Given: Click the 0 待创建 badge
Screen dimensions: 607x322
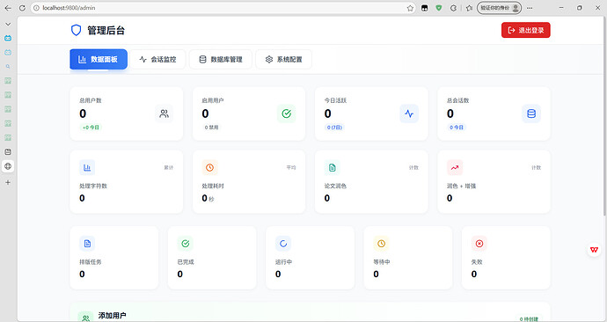Looking at the screenshot, I should coord(529,318).
